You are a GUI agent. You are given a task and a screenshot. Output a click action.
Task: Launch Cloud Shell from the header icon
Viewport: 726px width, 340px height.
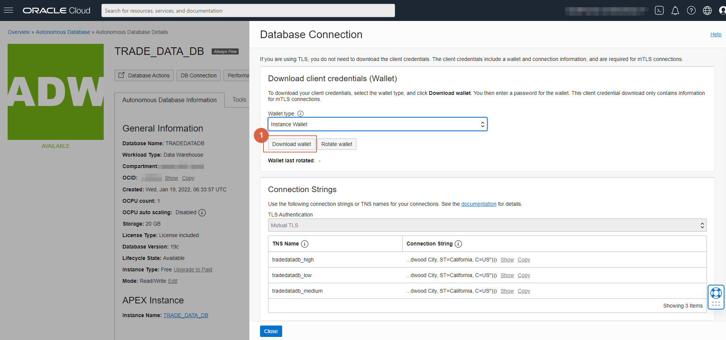[659, 10]
